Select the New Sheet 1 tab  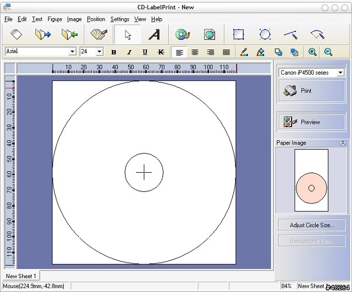[21, 276]
